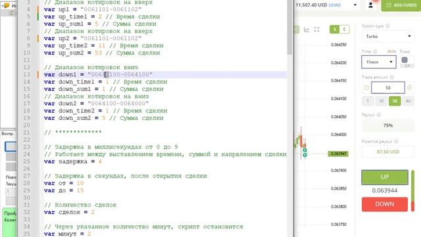This screenshot has width=421, height=237.
Task: Click the folder icon in the left tree
Action: (x=7, y=5)
